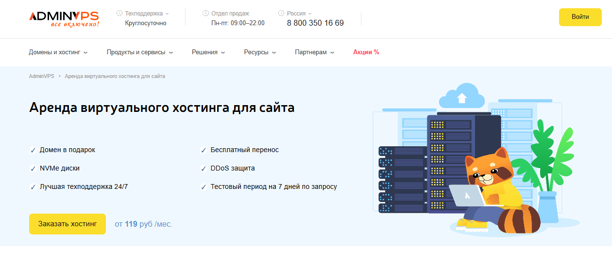Click the clock icon beside Техподдержка
This screenshot has height=264, width=612.
coord(119,14)
